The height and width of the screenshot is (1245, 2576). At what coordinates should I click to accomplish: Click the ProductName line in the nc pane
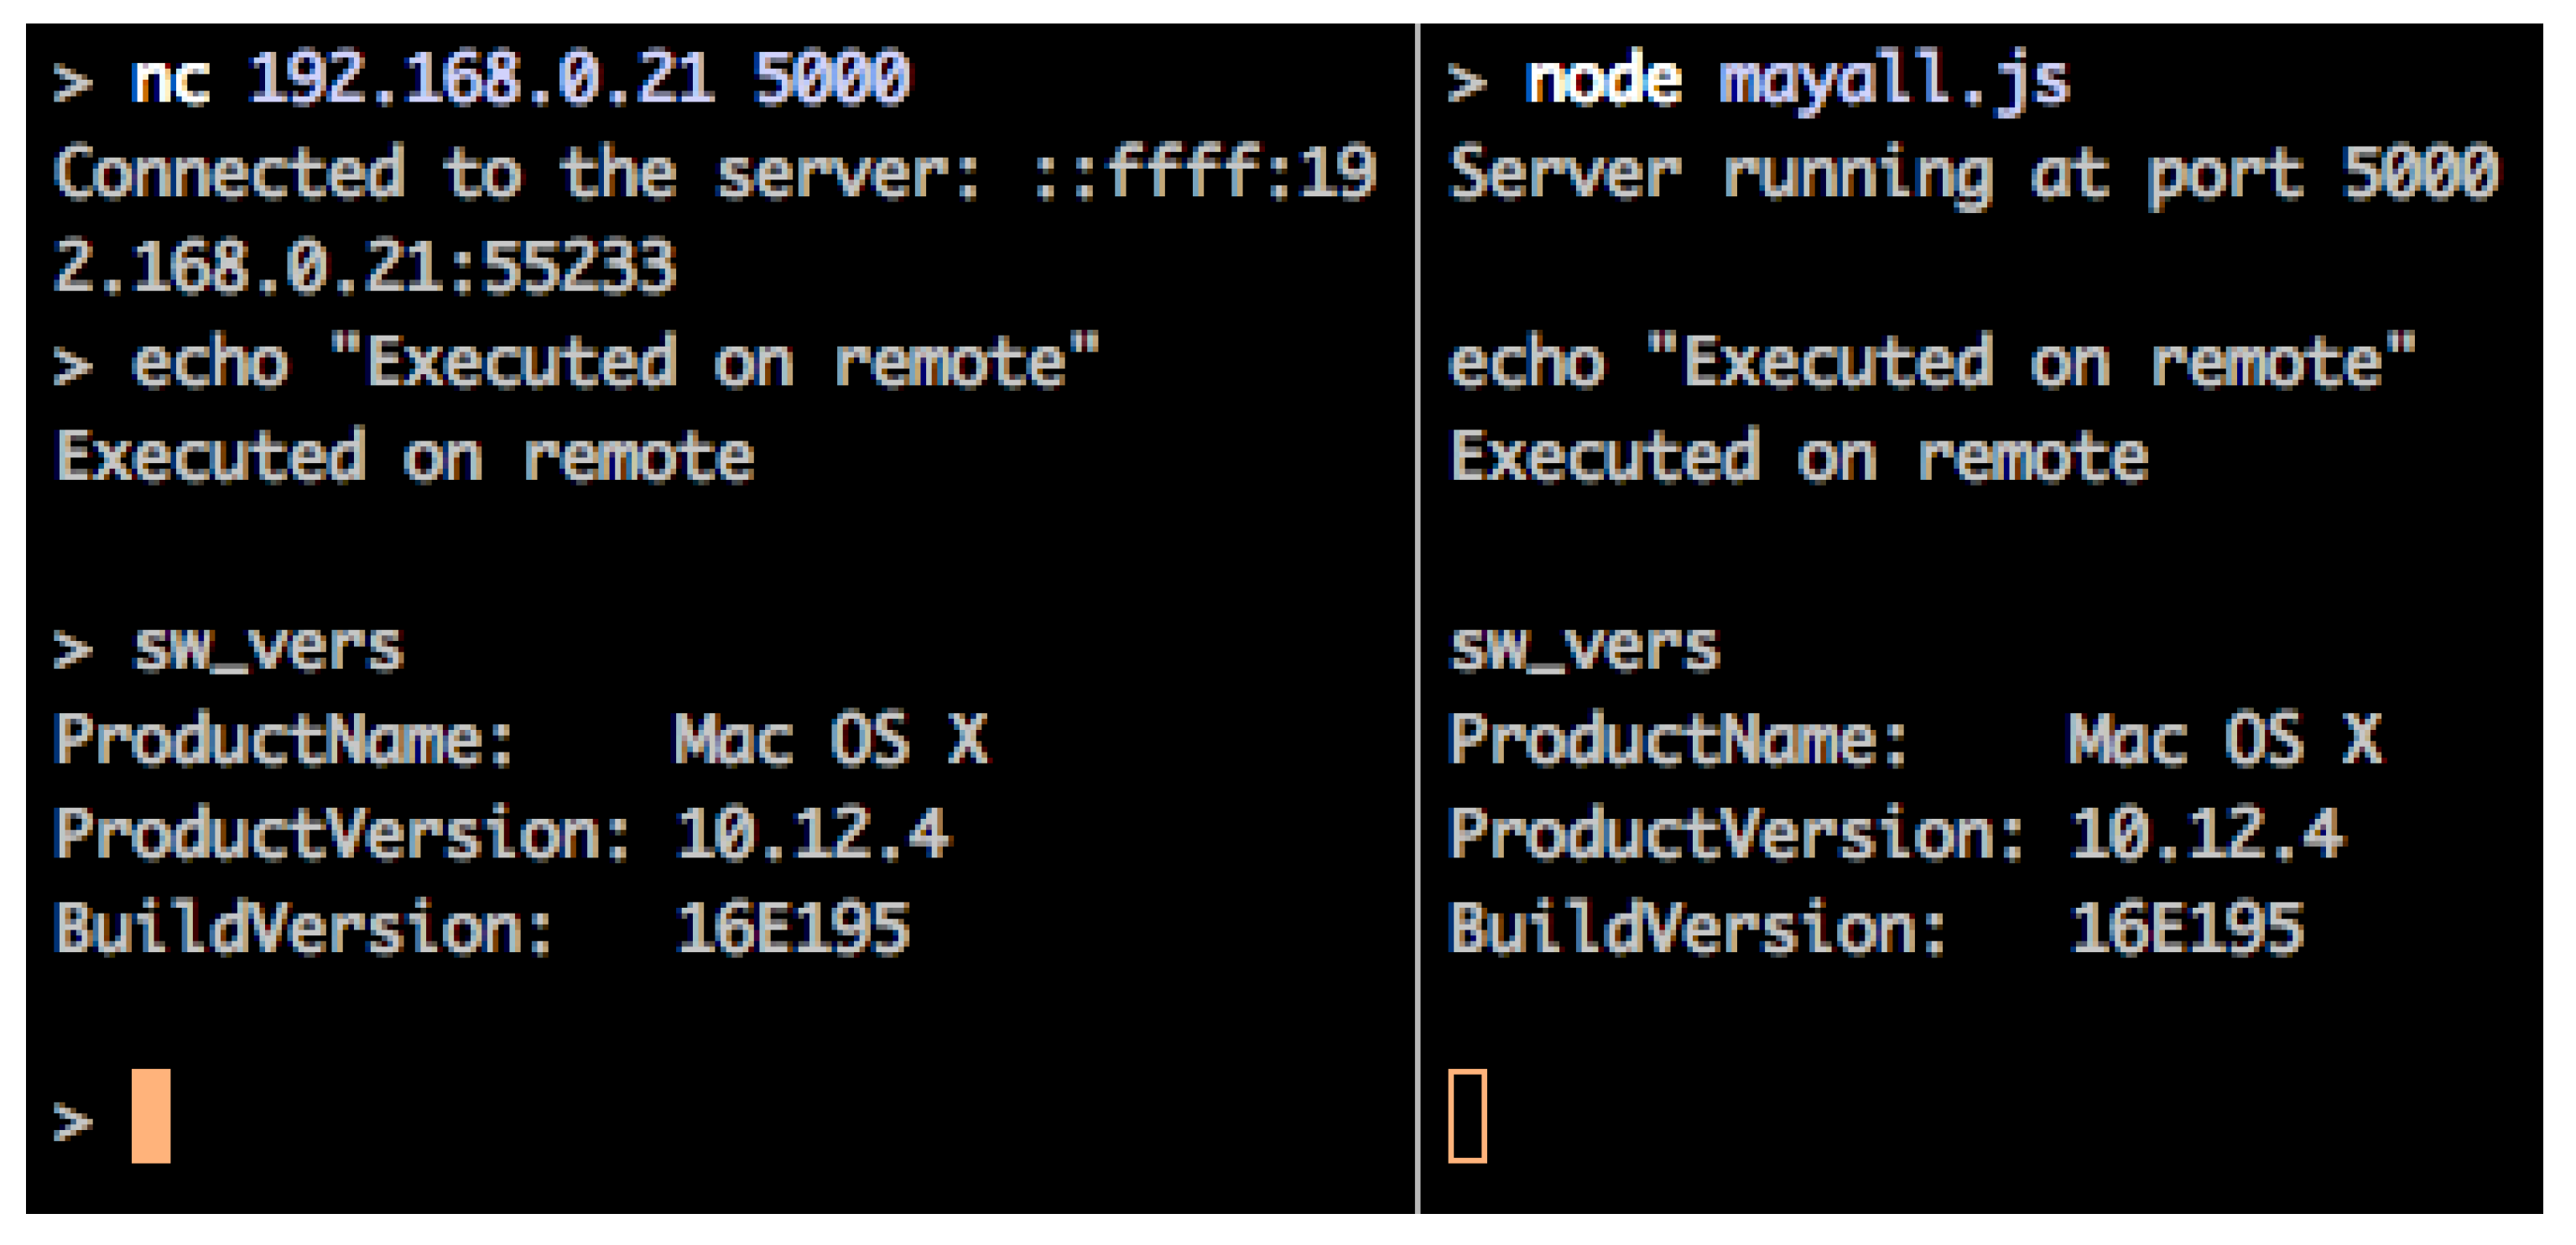click(520, 740)
